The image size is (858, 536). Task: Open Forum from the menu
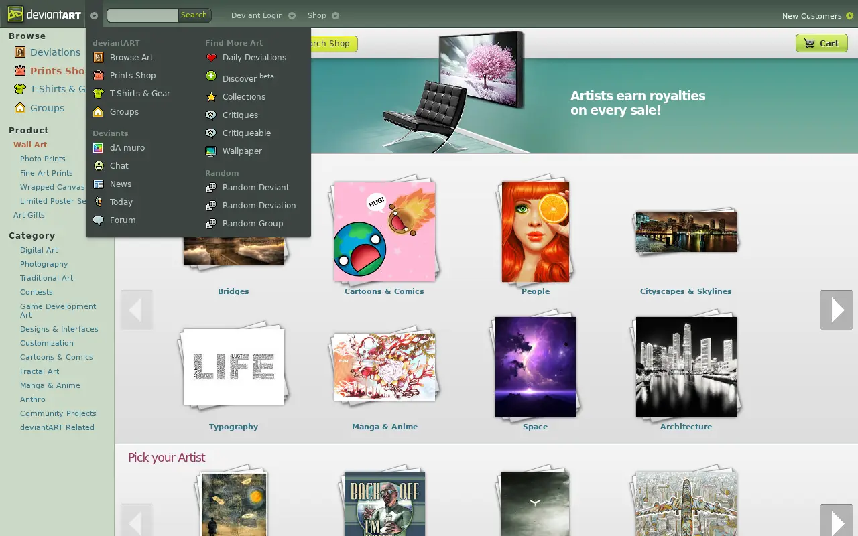pos(123,220)
